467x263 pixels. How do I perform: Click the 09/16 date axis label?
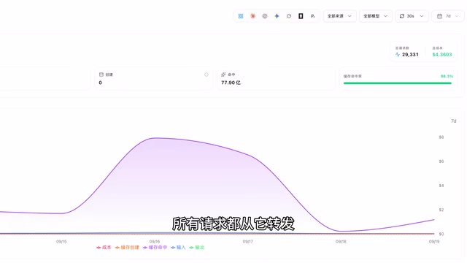point(155,242)
